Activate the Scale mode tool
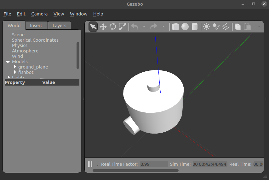Screen dimensions: 269x180 pos(123,27)
